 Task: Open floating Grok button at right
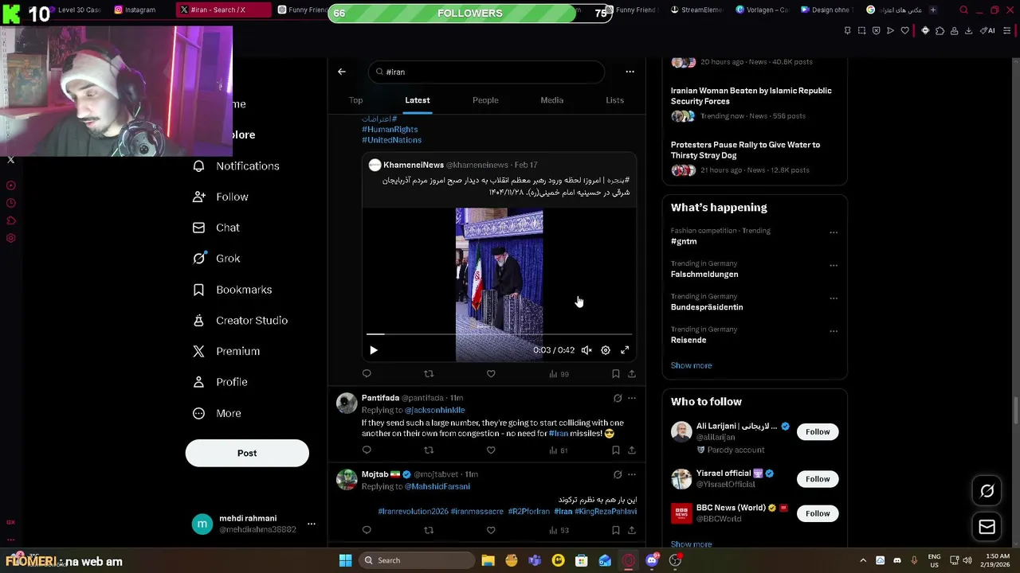click(x=987, y=491)
